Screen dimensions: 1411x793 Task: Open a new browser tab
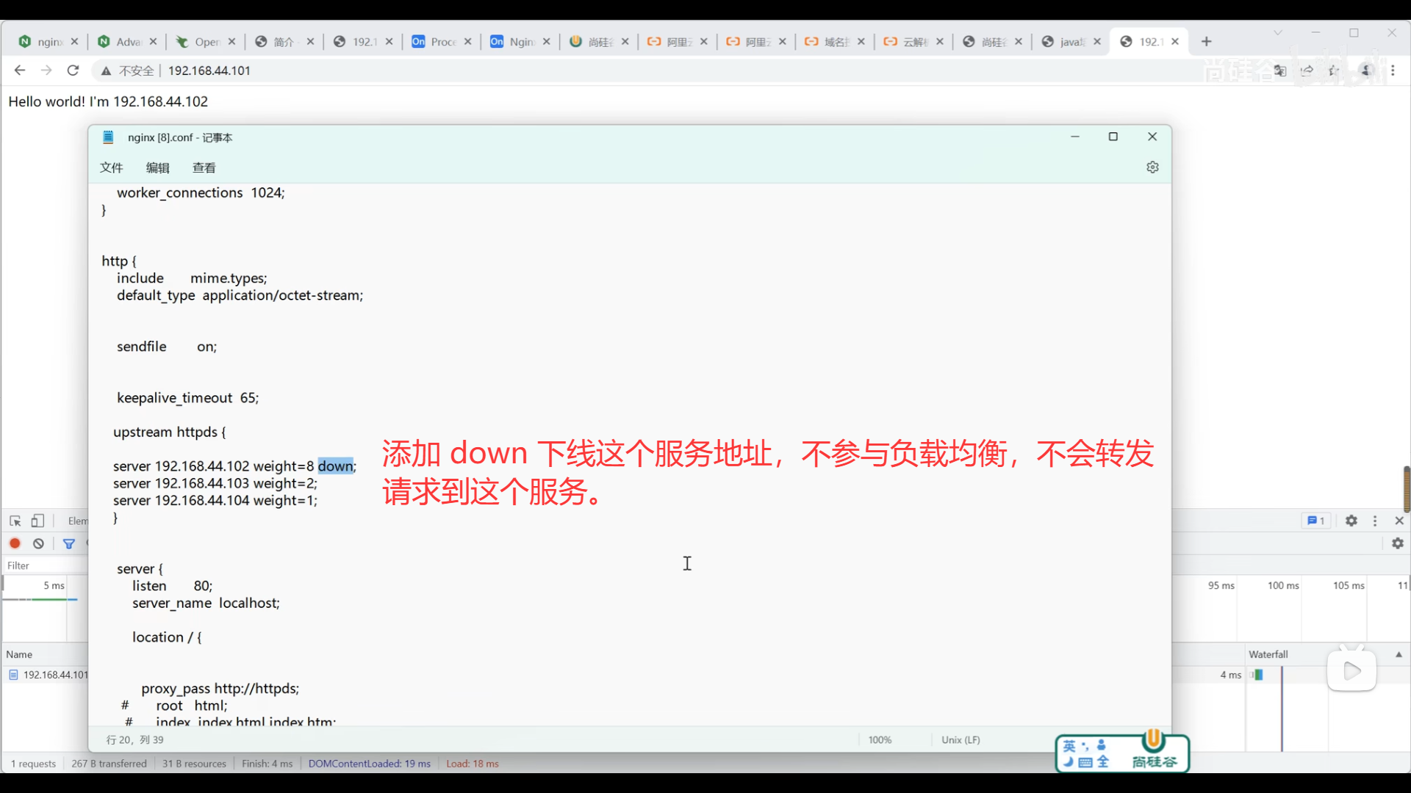1206,42
